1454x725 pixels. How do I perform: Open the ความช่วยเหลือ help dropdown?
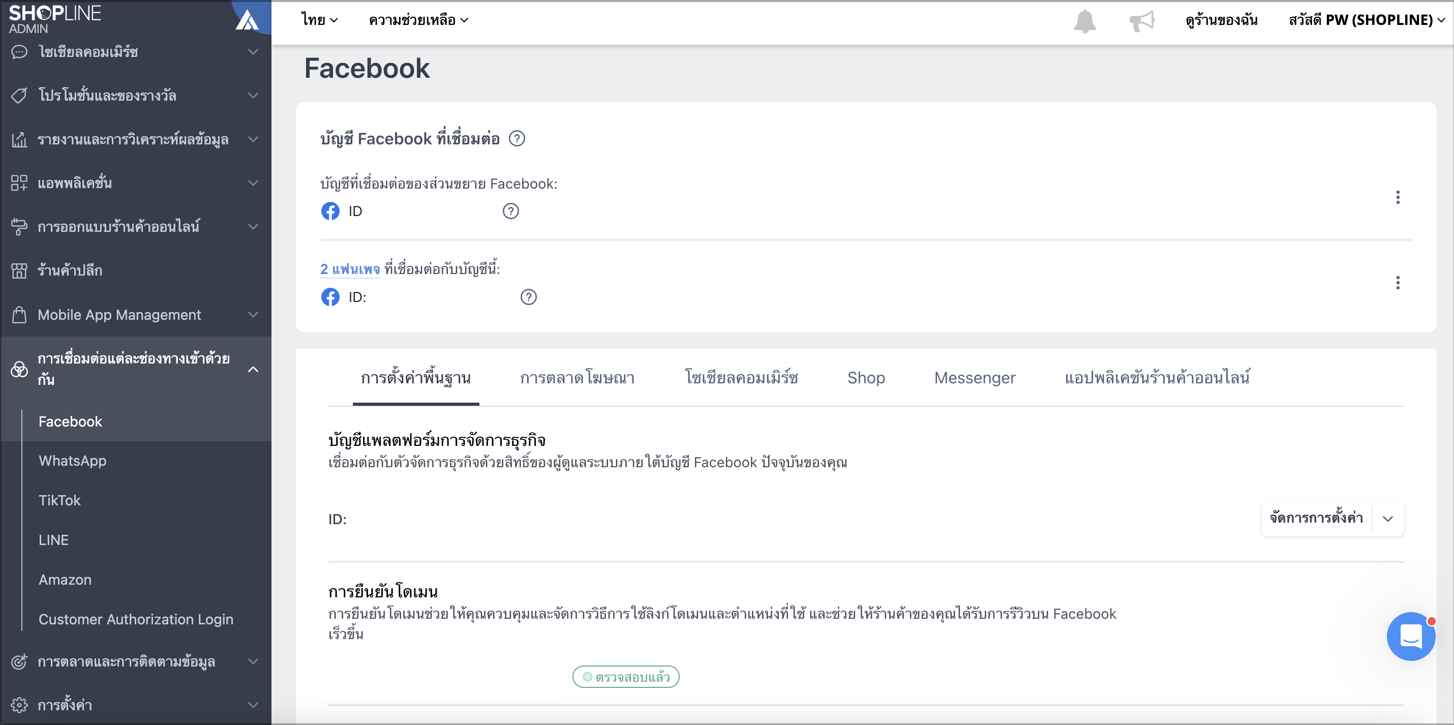point(418,20)
